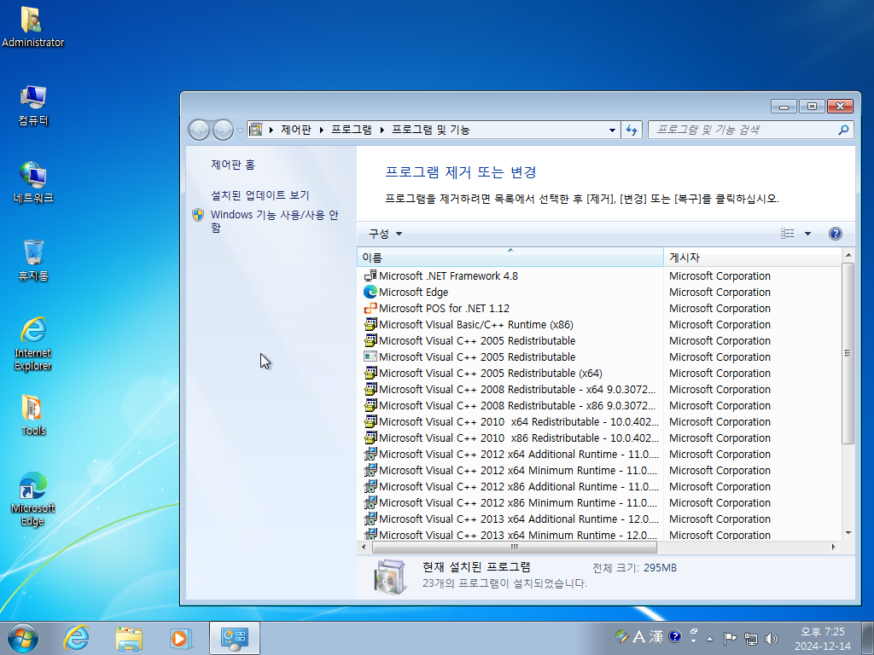
Task: Click the scroll up arrow of list
Action: coord(848,255)
